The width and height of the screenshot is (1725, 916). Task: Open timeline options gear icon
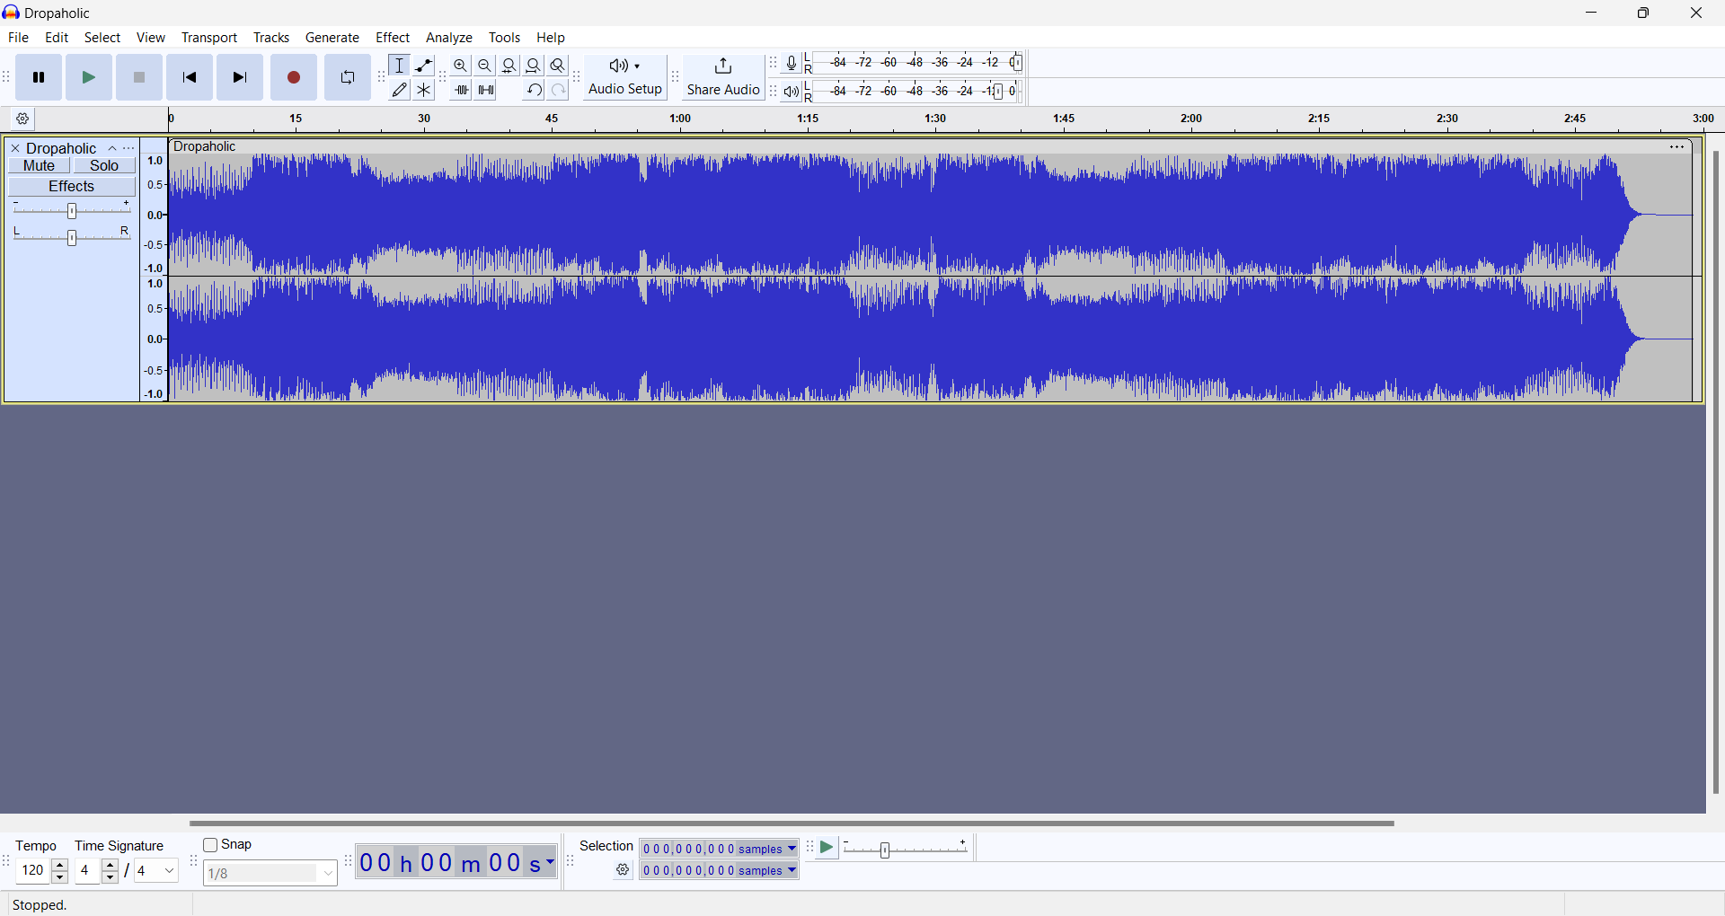(23, 119)
